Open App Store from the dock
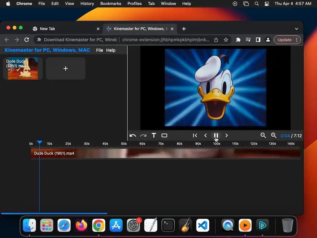 click(116, 225)
